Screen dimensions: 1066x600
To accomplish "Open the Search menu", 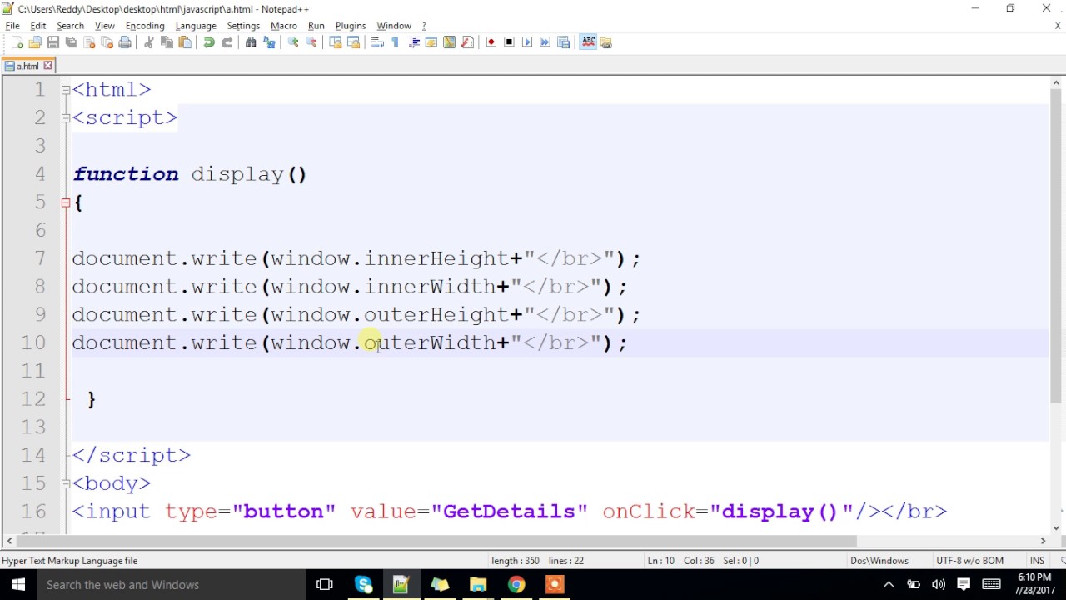I will 70,26.
